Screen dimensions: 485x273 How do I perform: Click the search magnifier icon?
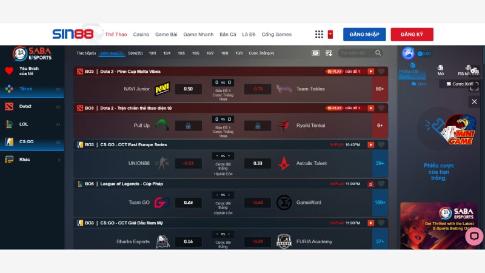(x=378, y=53)
